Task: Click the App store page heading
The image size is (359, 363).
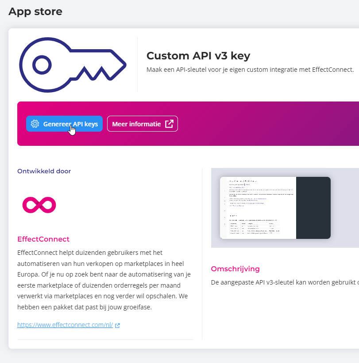Action: pos(35,12)
